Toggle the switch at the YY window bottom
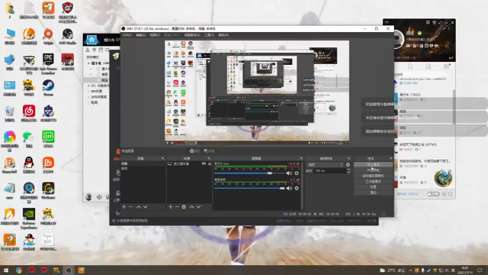 [x=432, y=194]
